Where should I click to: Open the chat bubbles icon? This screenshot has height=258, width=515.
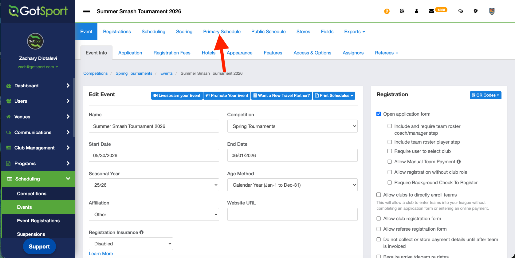point(460,11)
